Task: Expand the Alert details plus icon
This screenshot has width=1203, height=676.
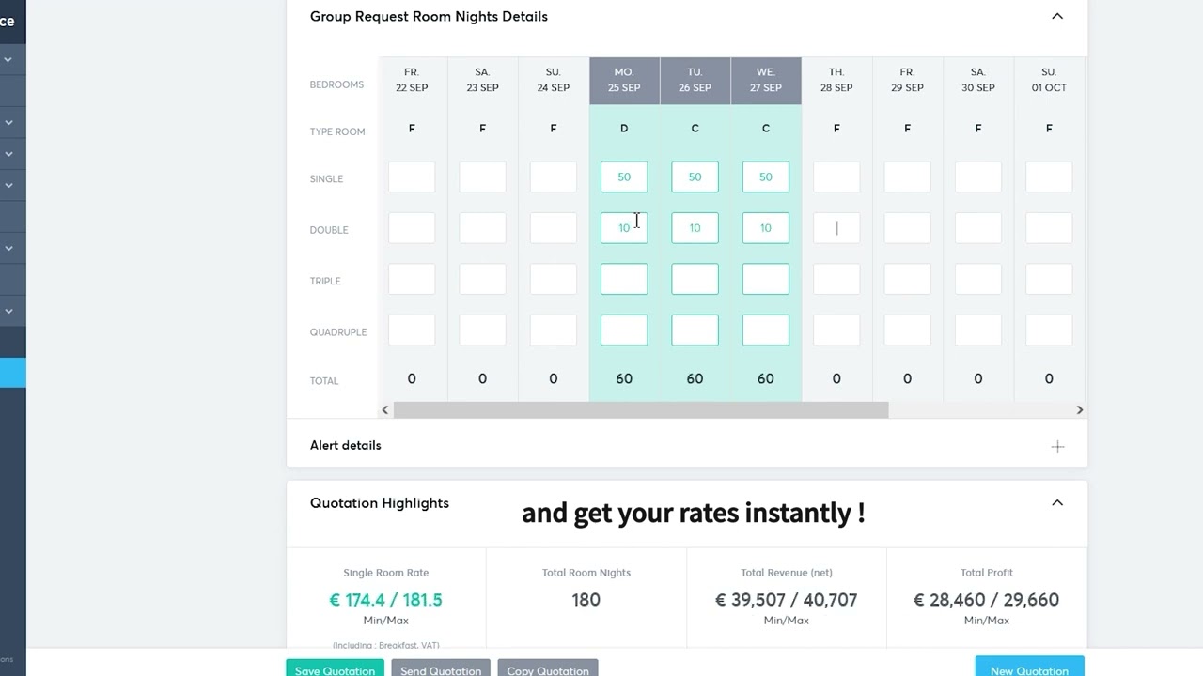Action: [1057, 447]
